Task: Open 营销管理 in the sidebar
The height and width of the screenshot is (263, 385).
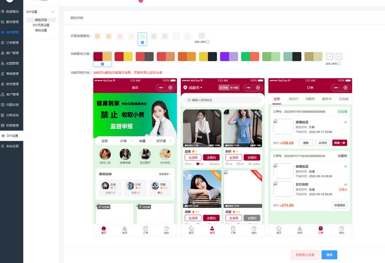Action: pos(11,73)
